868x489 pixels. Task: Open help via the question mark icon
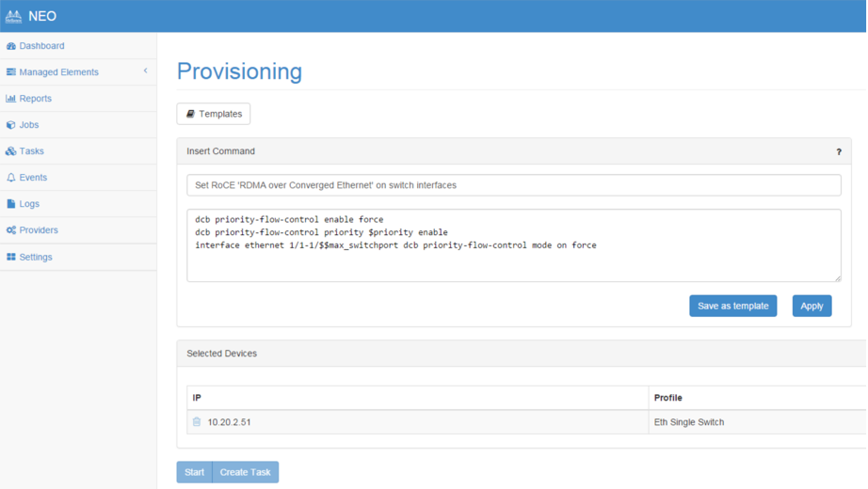[839, 151]
